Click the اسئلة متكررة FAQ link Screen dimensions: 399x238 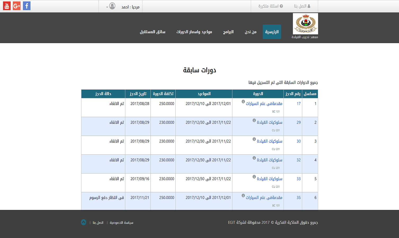271,6
